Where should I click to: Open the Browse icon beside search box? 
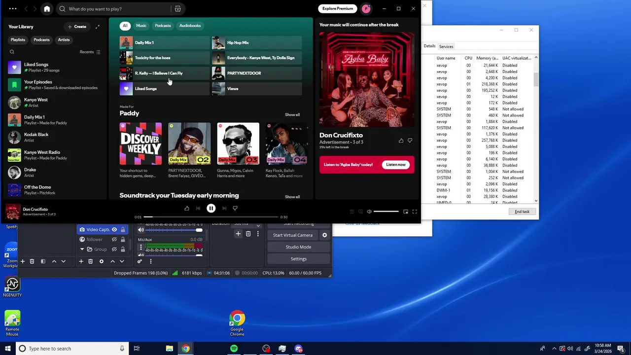177,9
